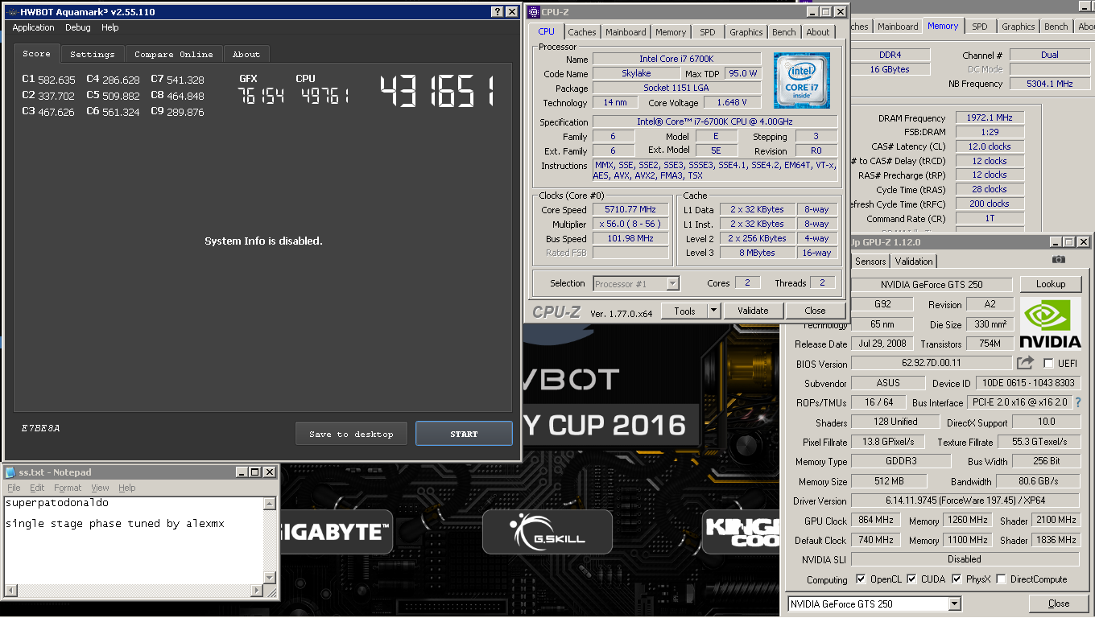Switch to Sensors tab in GPU-Z
Image resolution: width=1095 pixels, height=618 pixels.
coord(870,262)
